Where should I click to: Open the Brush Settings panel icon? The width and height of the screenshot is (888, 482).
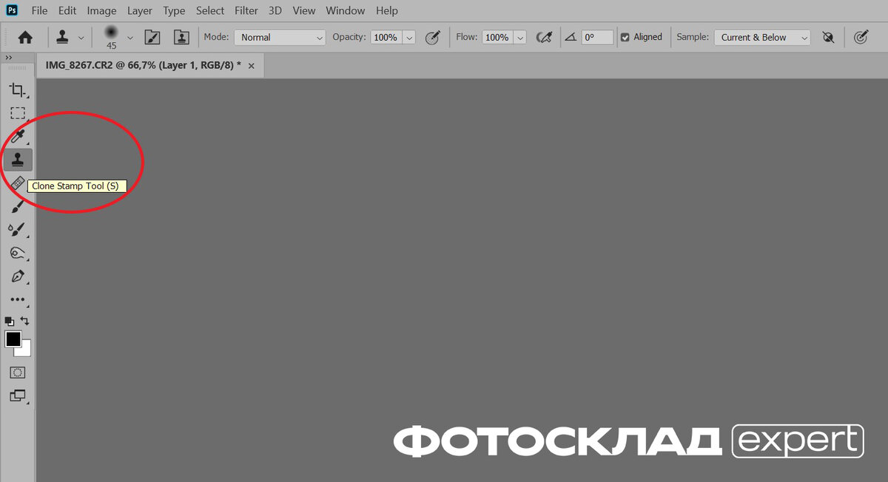click(152, 37)
